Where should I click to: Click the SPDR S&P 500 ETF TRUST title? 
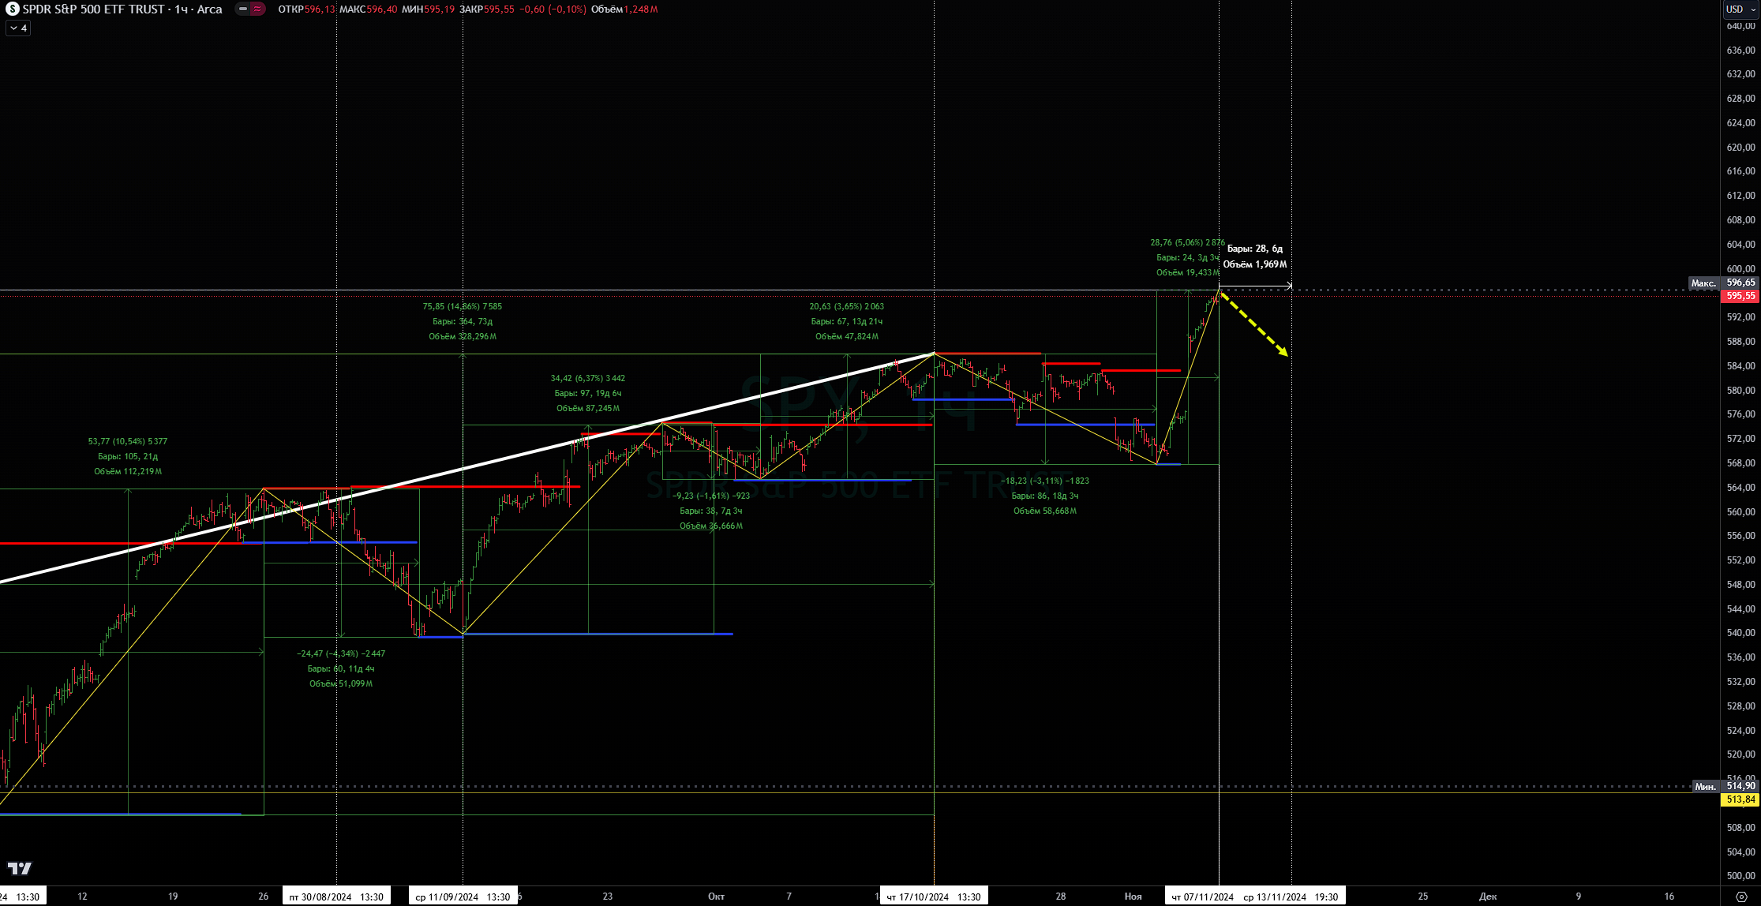click(x=93, y=9)
